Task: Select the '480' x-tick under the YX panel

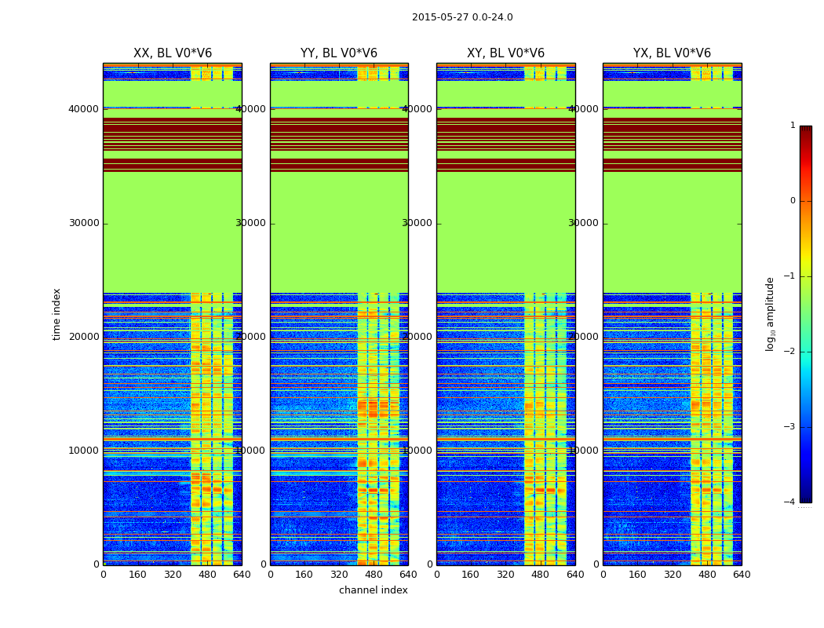Action: pyautogui.click(x=707, y=574)
